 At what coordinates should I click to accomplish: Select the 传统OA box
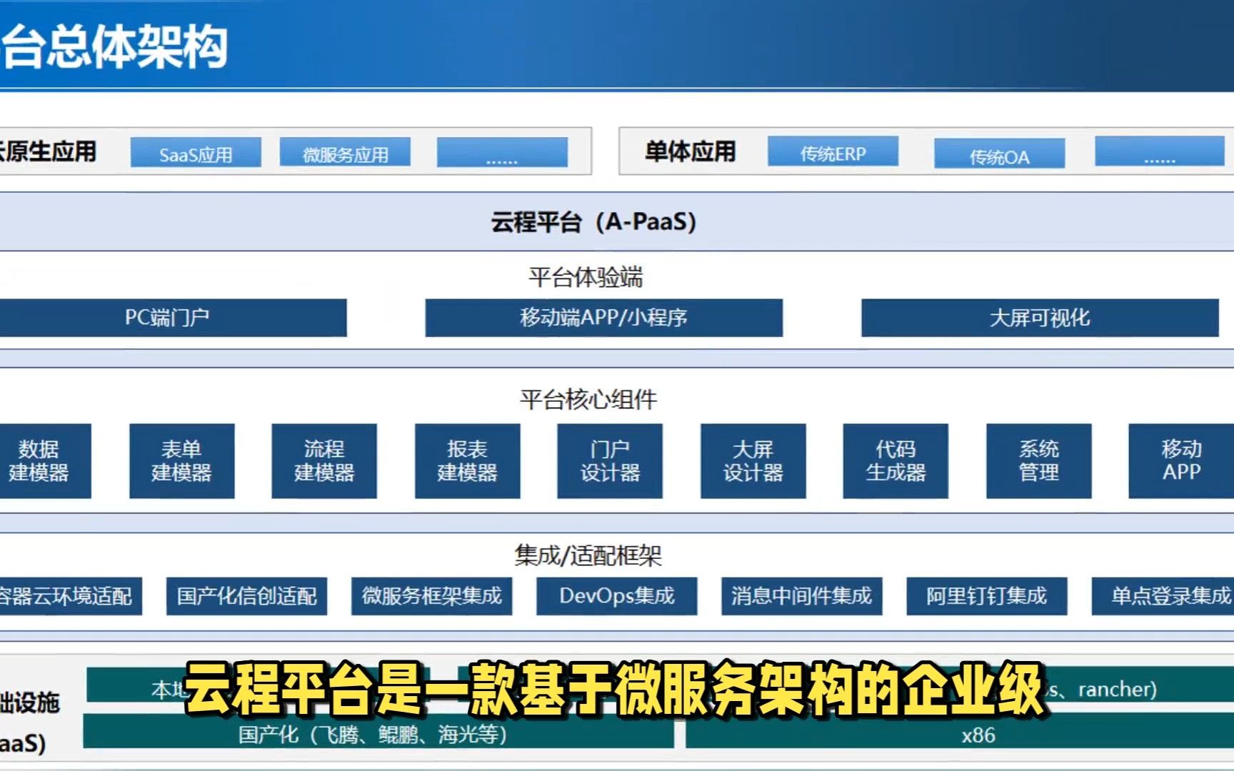999,154
